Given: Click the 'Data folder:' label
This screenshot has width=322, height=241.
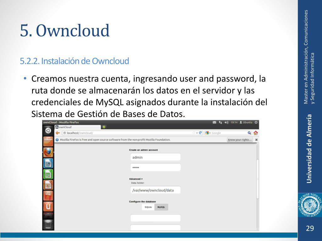Looking at the screenshot, I should pos(138,183).
